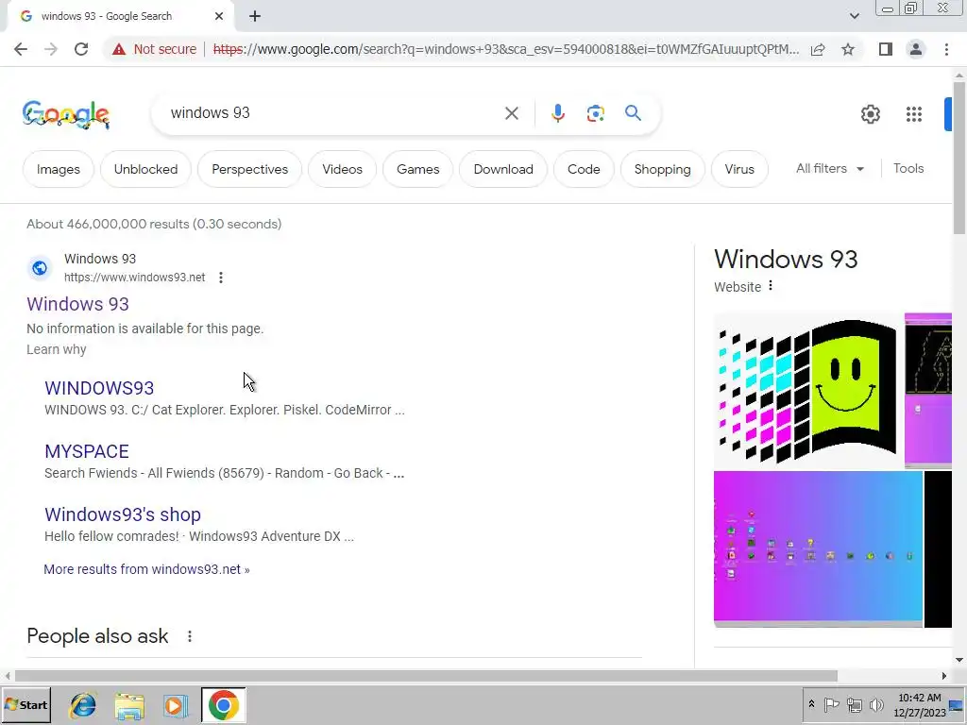Open the network tray icon

point(854,704)
